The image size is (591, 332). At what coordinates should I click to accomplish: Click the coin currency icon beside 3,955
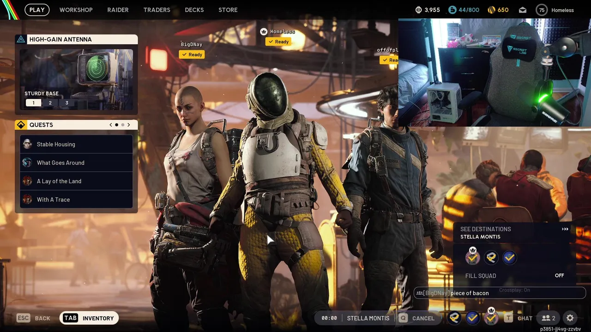point(419,10)
